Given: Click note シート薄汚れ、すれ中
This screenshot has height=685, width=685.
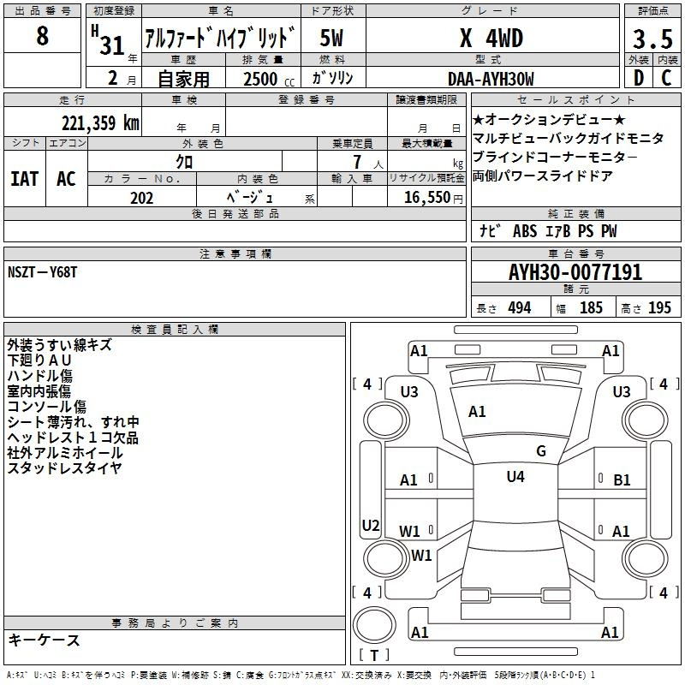Looking at the screenshot, I should tap(74, 422).
